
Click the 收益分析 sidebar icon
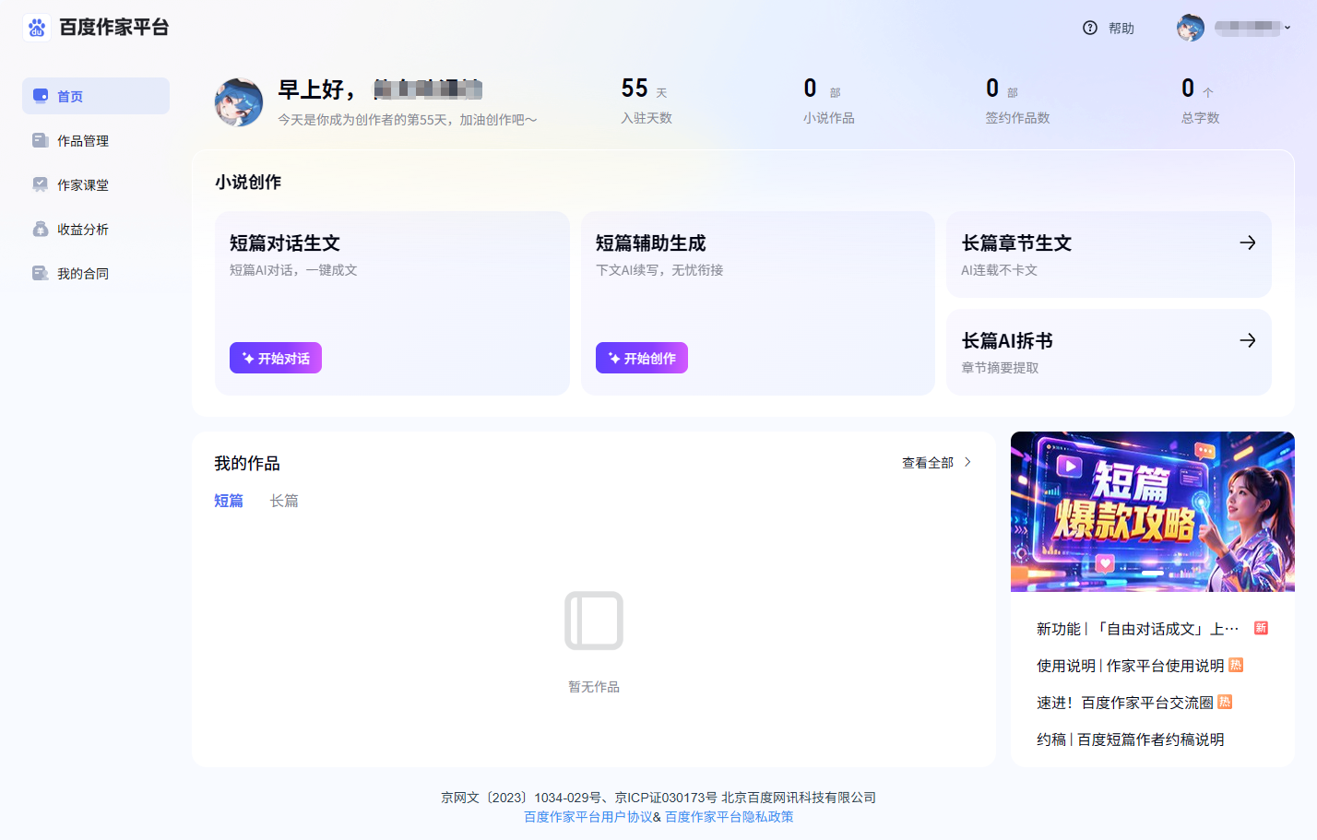tap(41, 229)
